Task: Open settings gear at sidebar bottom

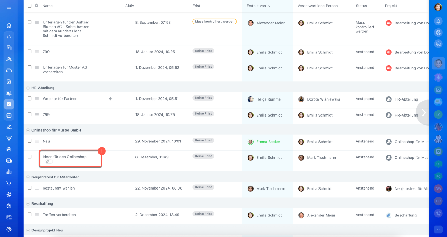Action: tap(9, 229)
